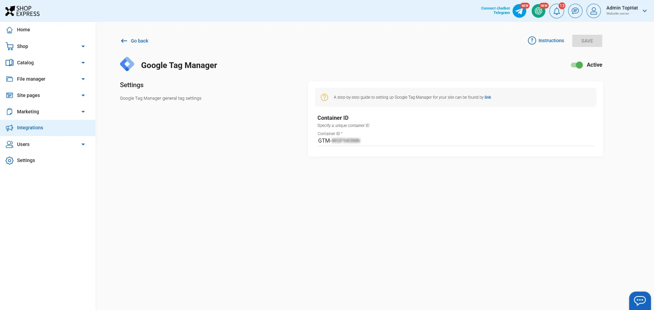Expand the Users submenu arrow
The width and height of the screenshot is (654, 310).
83,144
